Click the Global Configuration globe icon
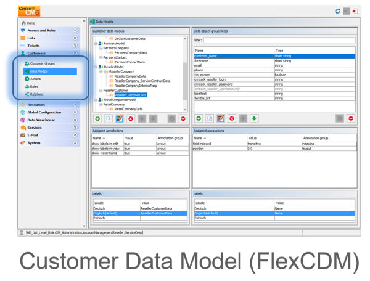This screenshot has height=281, width=370. pyautogui.click(x=23, y=112)
